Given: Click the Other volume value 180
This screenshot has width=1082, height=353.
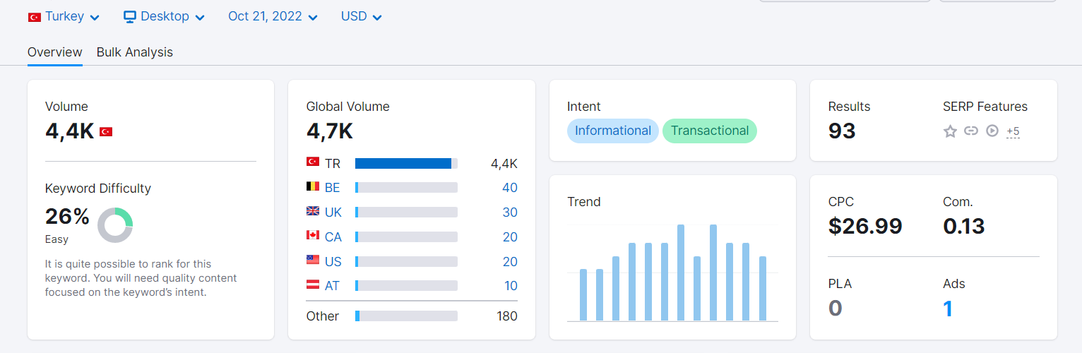Looking at the screenshot, I should pyautogui.click(x=507, y=316).
